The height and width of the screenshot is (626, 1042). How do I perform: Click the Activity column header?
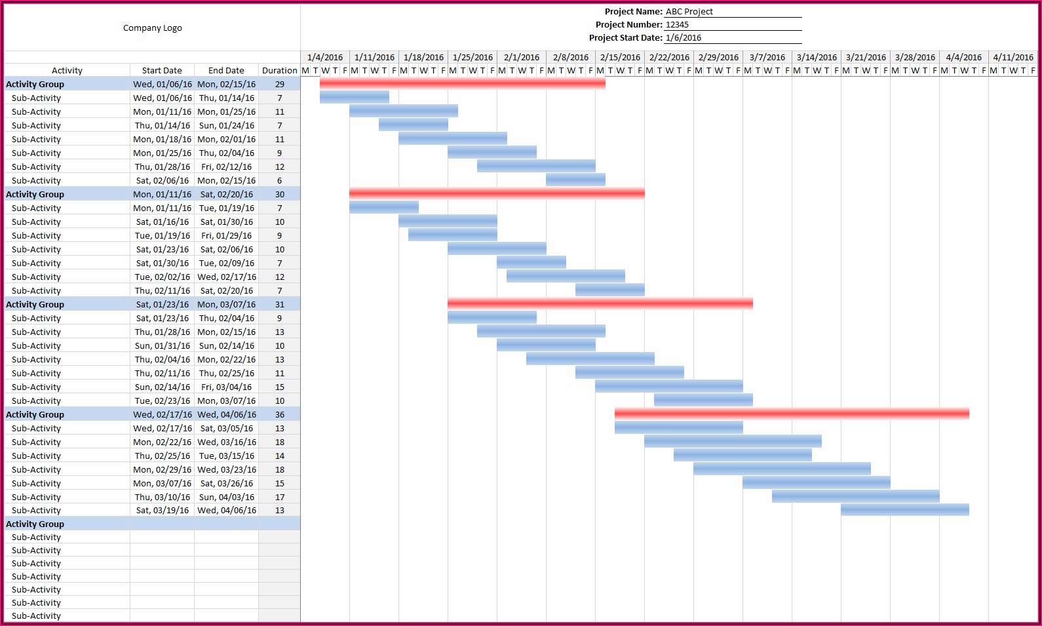67,71
